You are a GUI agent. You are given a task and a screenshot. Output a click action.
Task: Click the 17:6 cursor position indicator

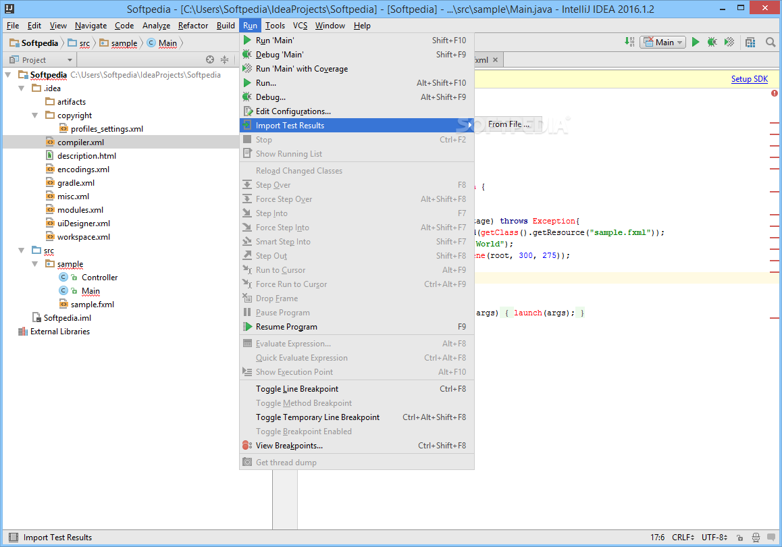657,537
